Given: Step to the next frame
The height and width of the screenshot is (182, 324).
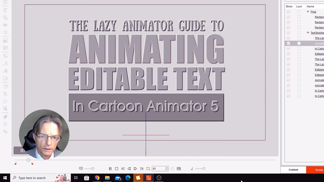Looking at the screenshot, I should [x=135, y=168].
